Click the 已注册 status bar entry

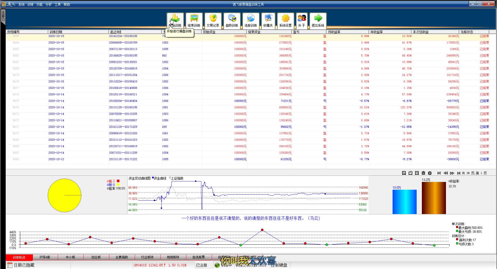coord(202,265)
